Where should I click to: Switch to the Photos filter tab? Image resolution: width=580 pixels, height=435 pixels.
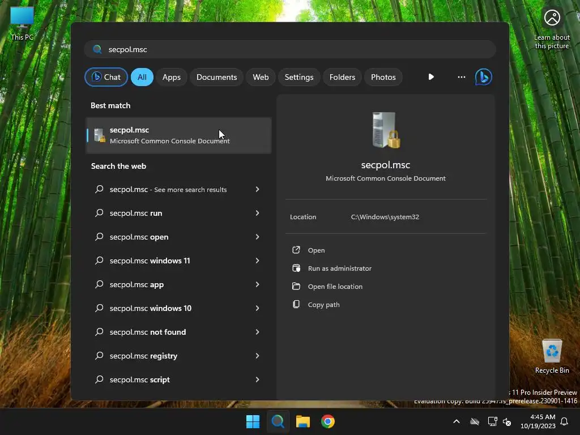tap(383, 77)
